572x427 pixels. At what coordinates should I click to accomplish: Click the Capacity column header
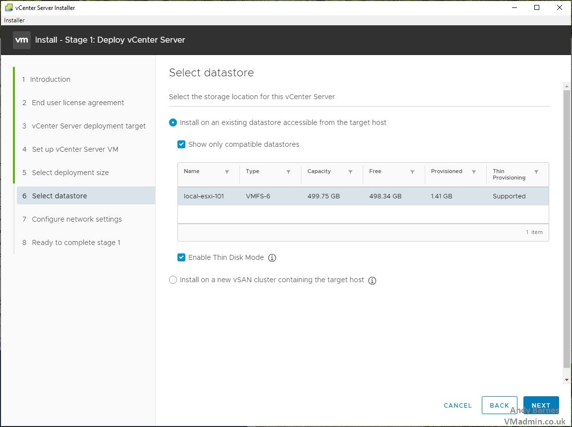point(319,171)
